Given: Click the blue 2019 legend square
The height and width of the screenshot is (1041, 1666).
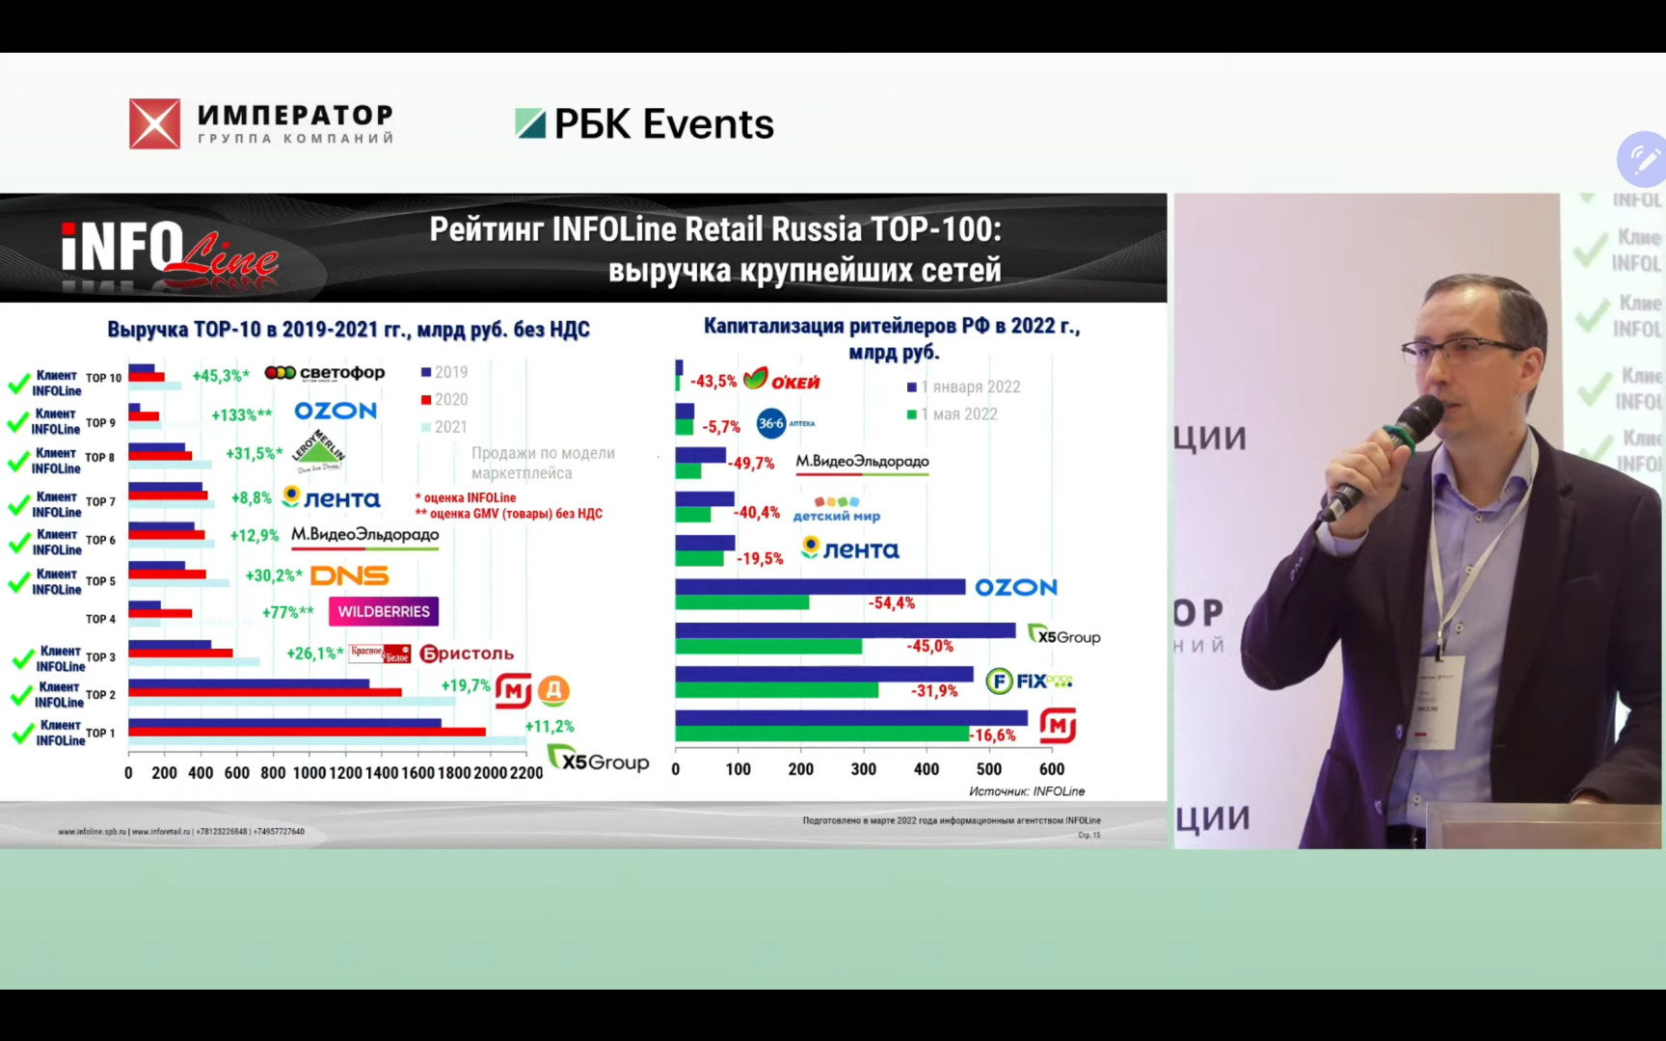Looking at the screenshot, I should (x=426, y=373).
